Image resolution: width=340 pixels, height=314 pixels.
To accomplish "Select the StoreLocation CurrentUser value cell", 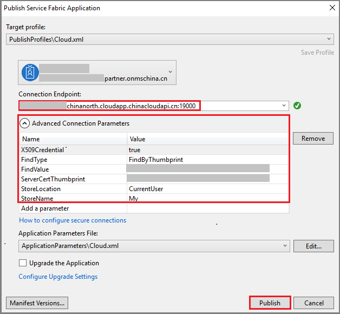I will pos(208,188).
